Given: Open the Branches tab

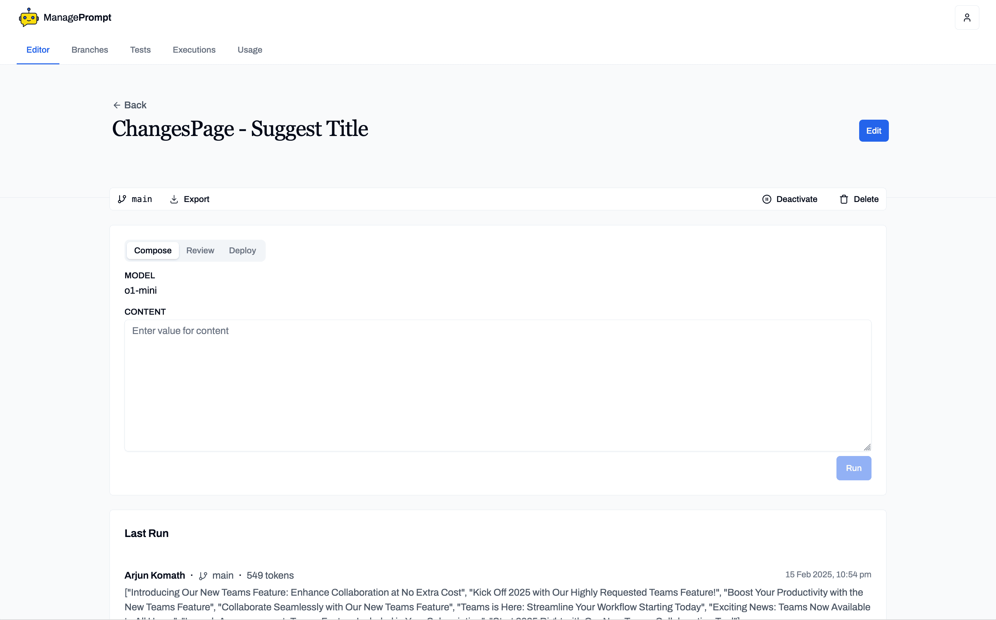Looking at the screenshot, I should pyautogui.click(x=89, y=50).
